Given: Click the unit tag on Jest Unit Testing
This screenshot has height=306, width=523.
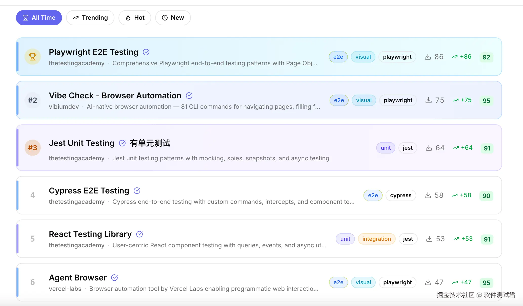Looking at the screenshot, I should (x=386, y=148).
